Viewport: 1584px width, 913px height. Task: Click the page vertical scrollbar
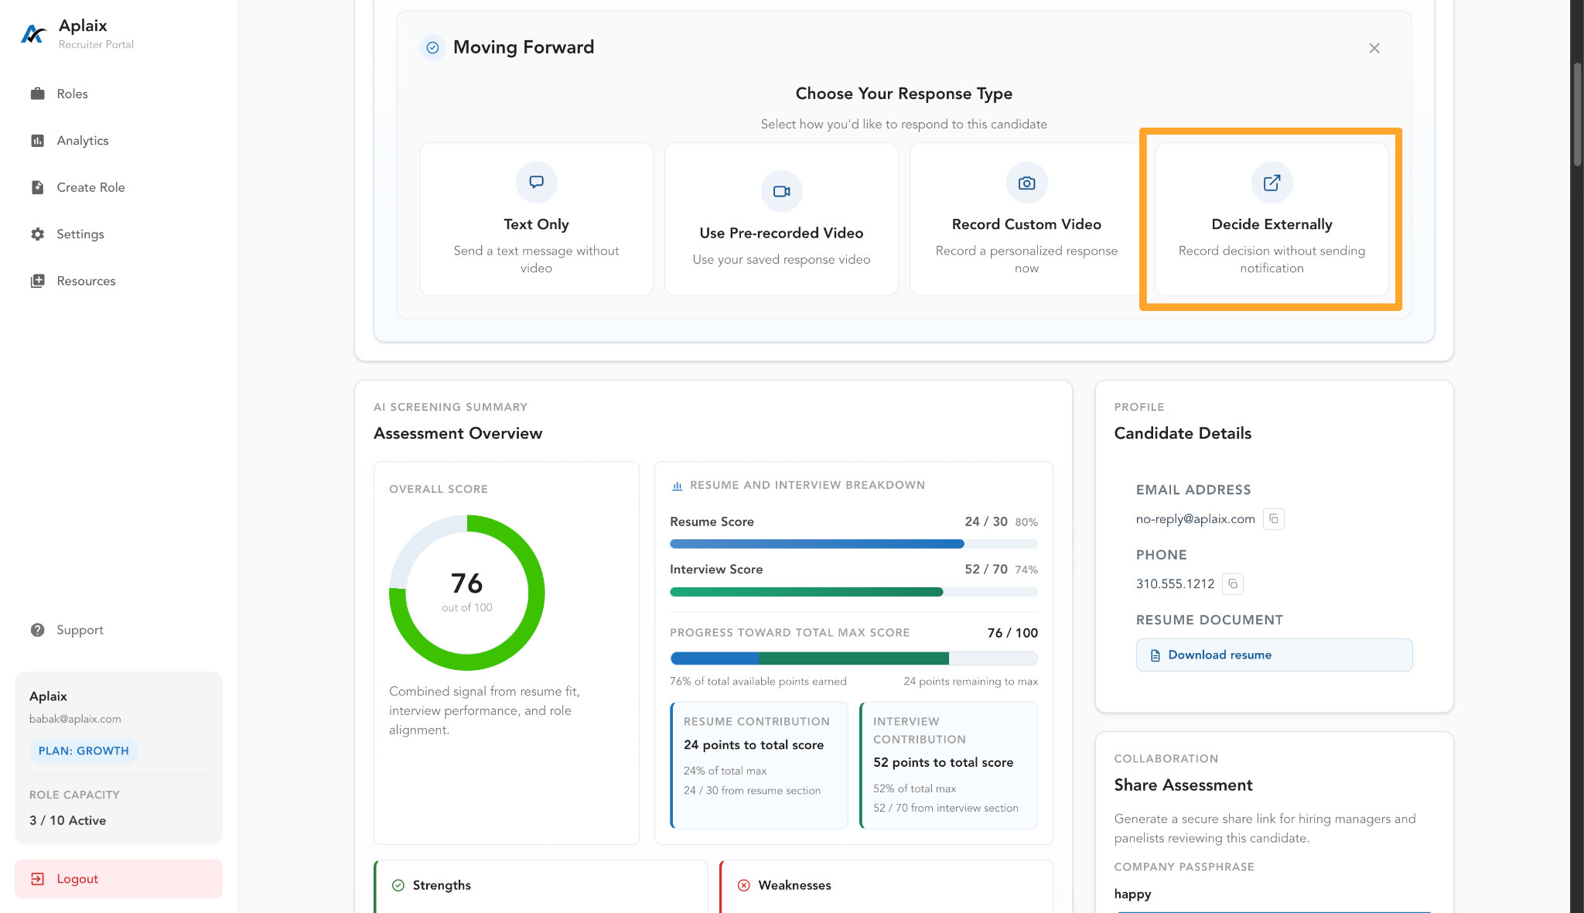[x=1577, y=114]
